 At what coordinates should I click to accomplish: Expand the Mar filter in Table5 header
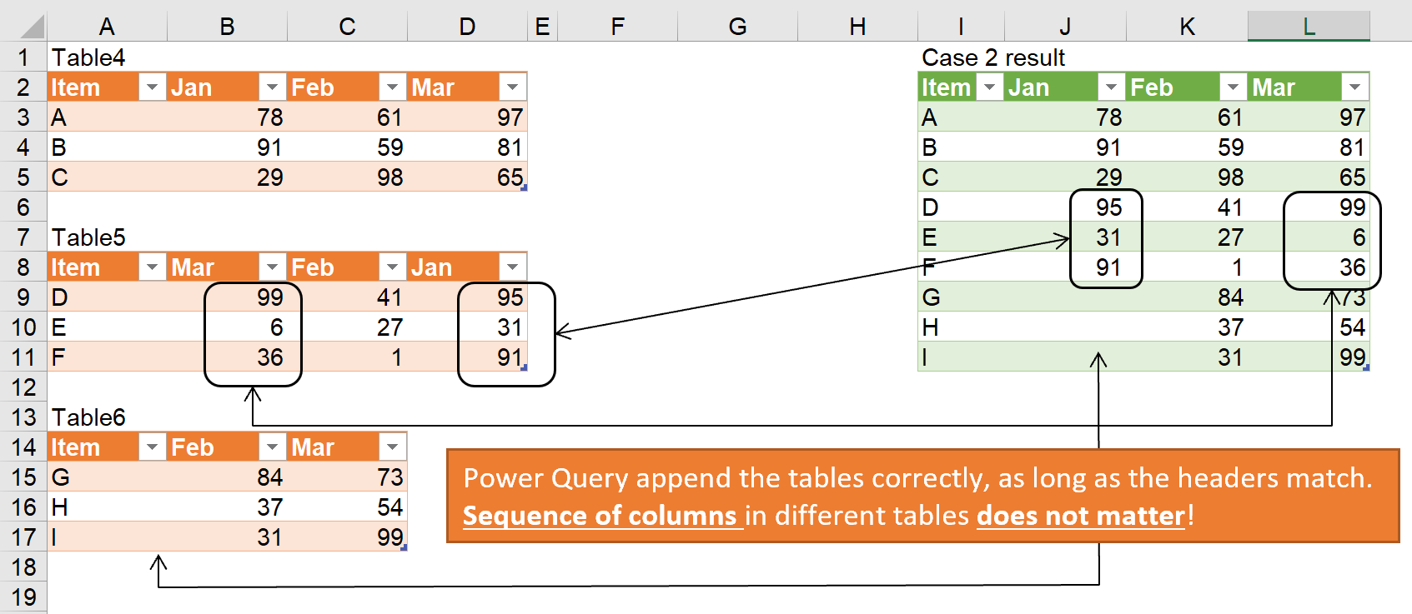coord(272,267)
